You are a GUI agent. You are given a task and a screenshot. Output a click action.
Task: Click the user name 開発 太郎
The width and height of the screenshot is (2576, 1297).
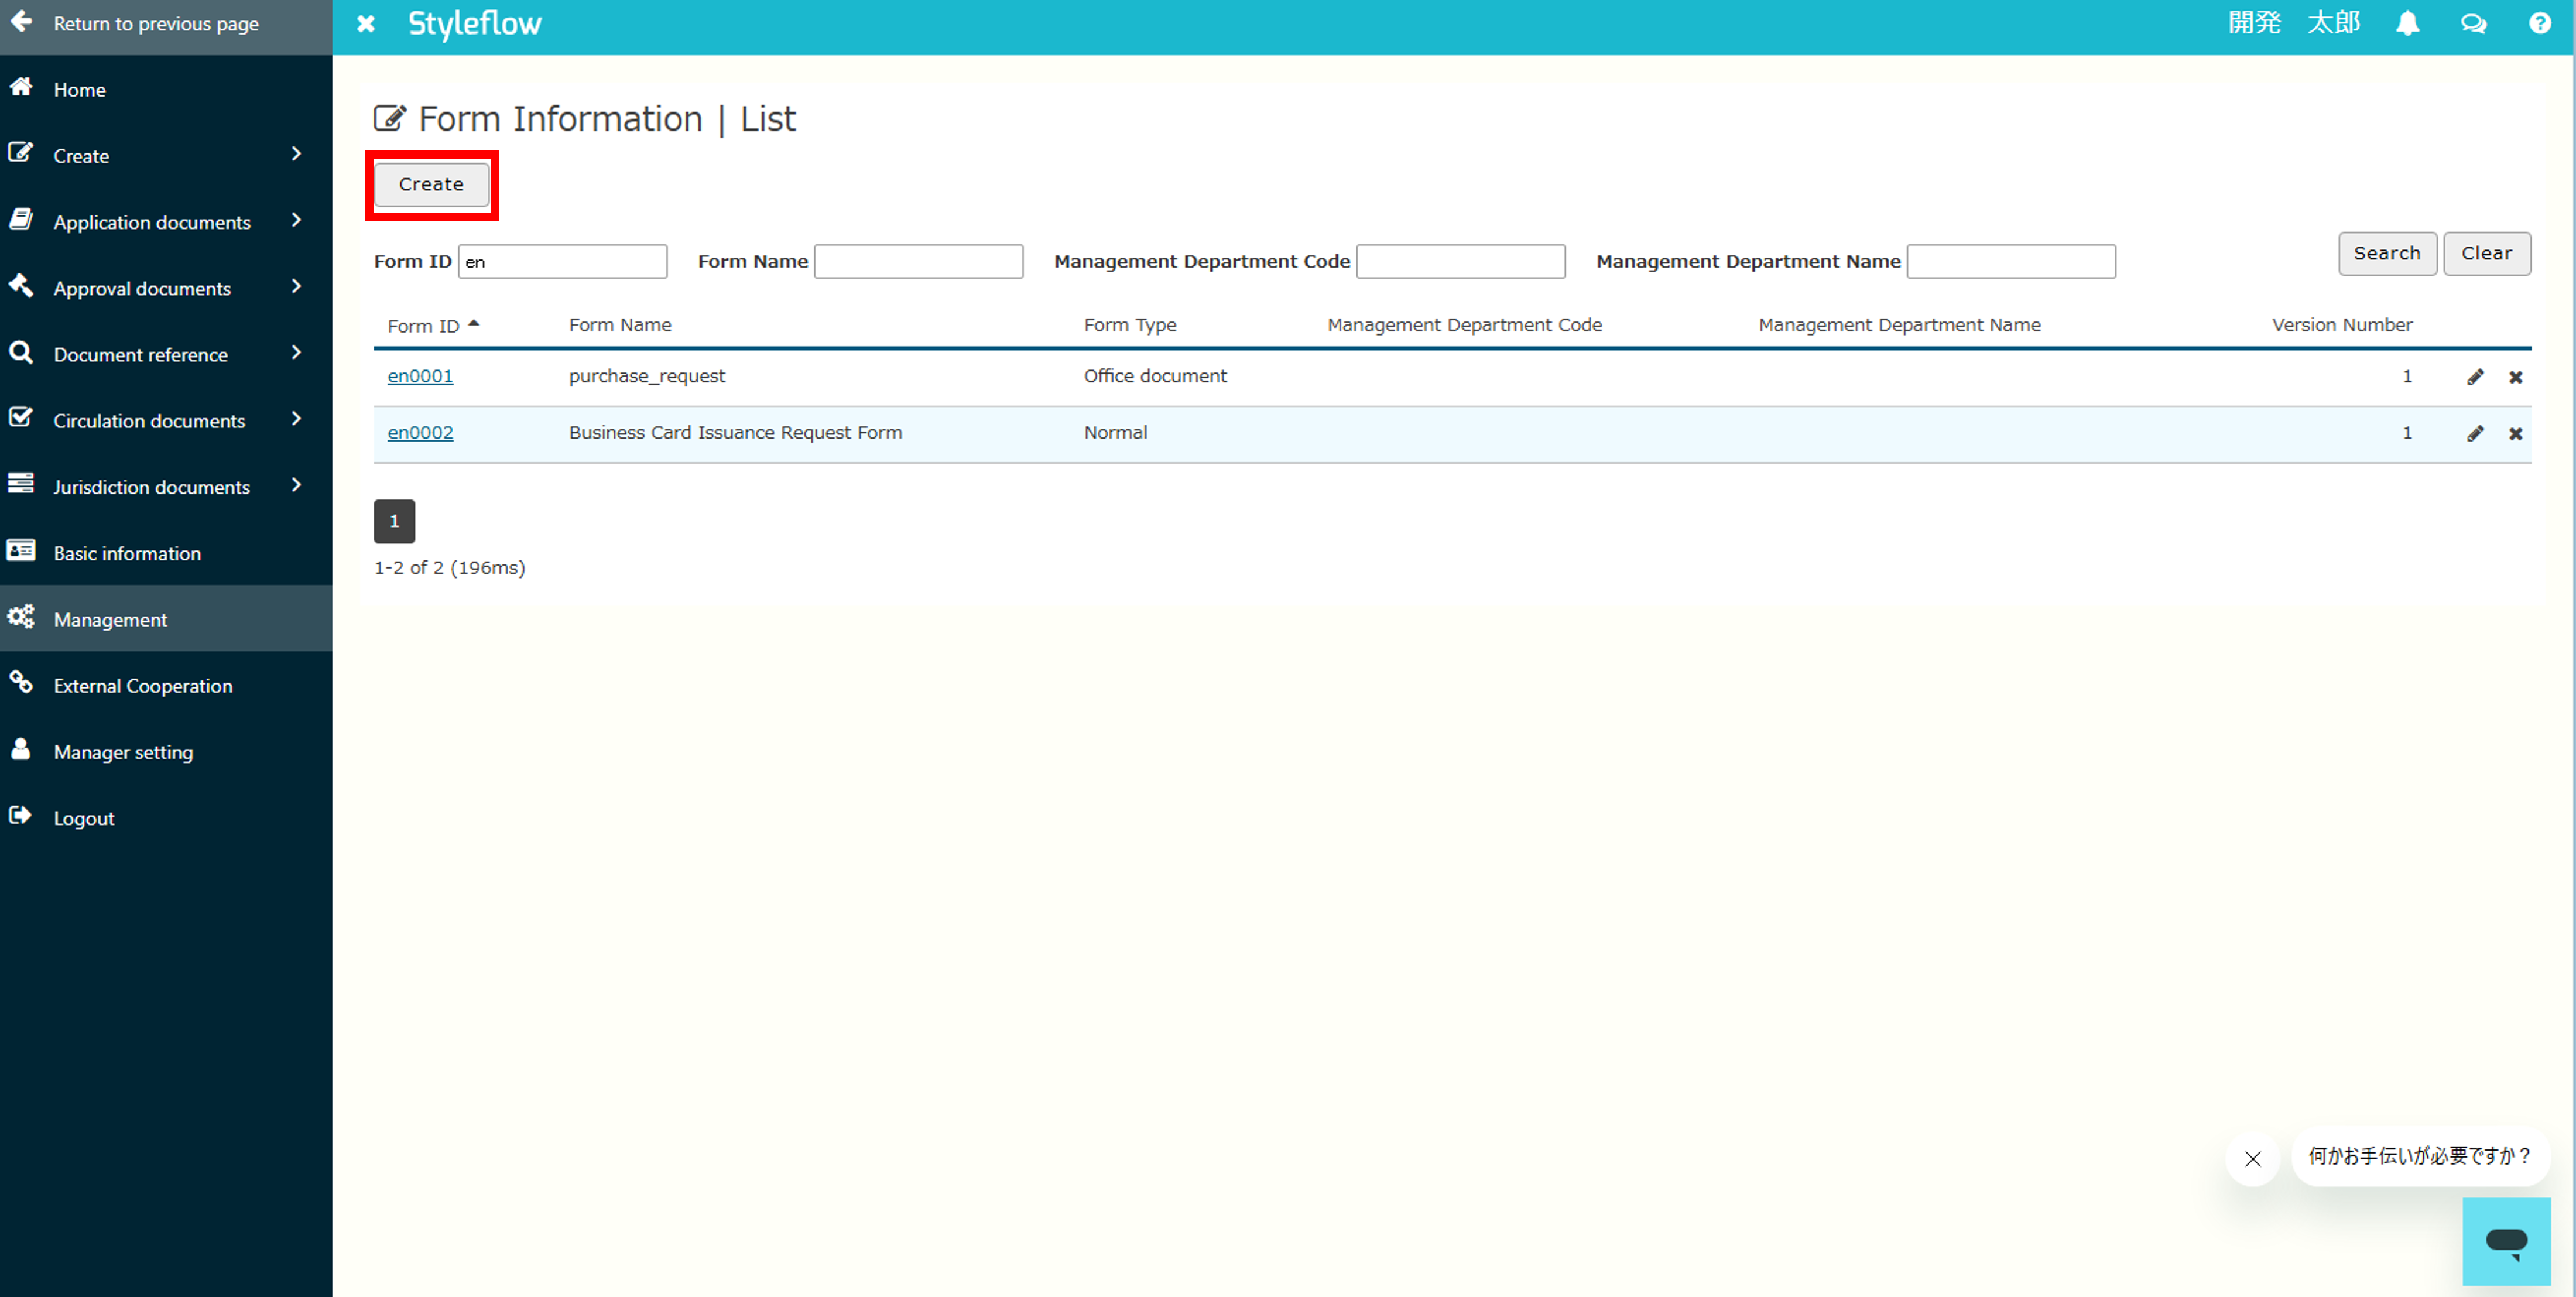click(x=2294, y=23)
